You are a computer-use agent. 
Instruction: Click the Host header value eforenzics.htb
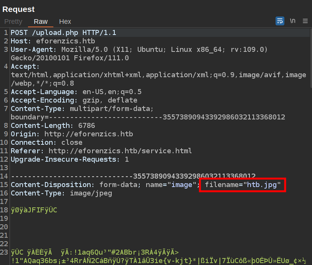coord(65,41)
